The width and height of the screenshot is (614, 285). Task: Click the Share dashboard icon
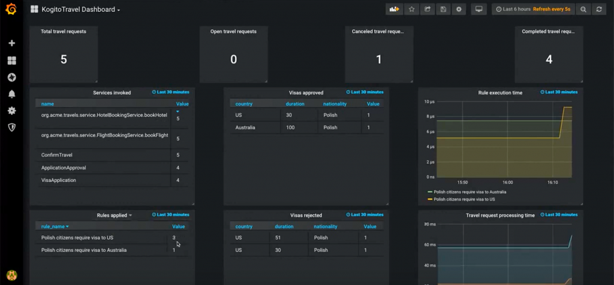pyautogui.click(x=428, y=10)
